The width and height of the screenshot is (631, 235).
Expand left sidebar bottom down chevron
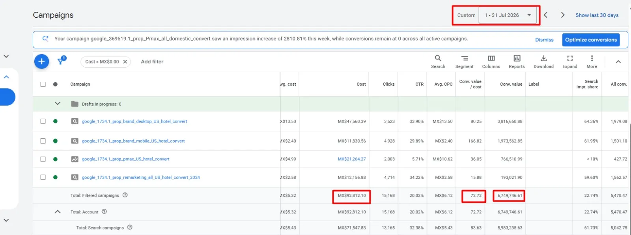pos(6,220)
